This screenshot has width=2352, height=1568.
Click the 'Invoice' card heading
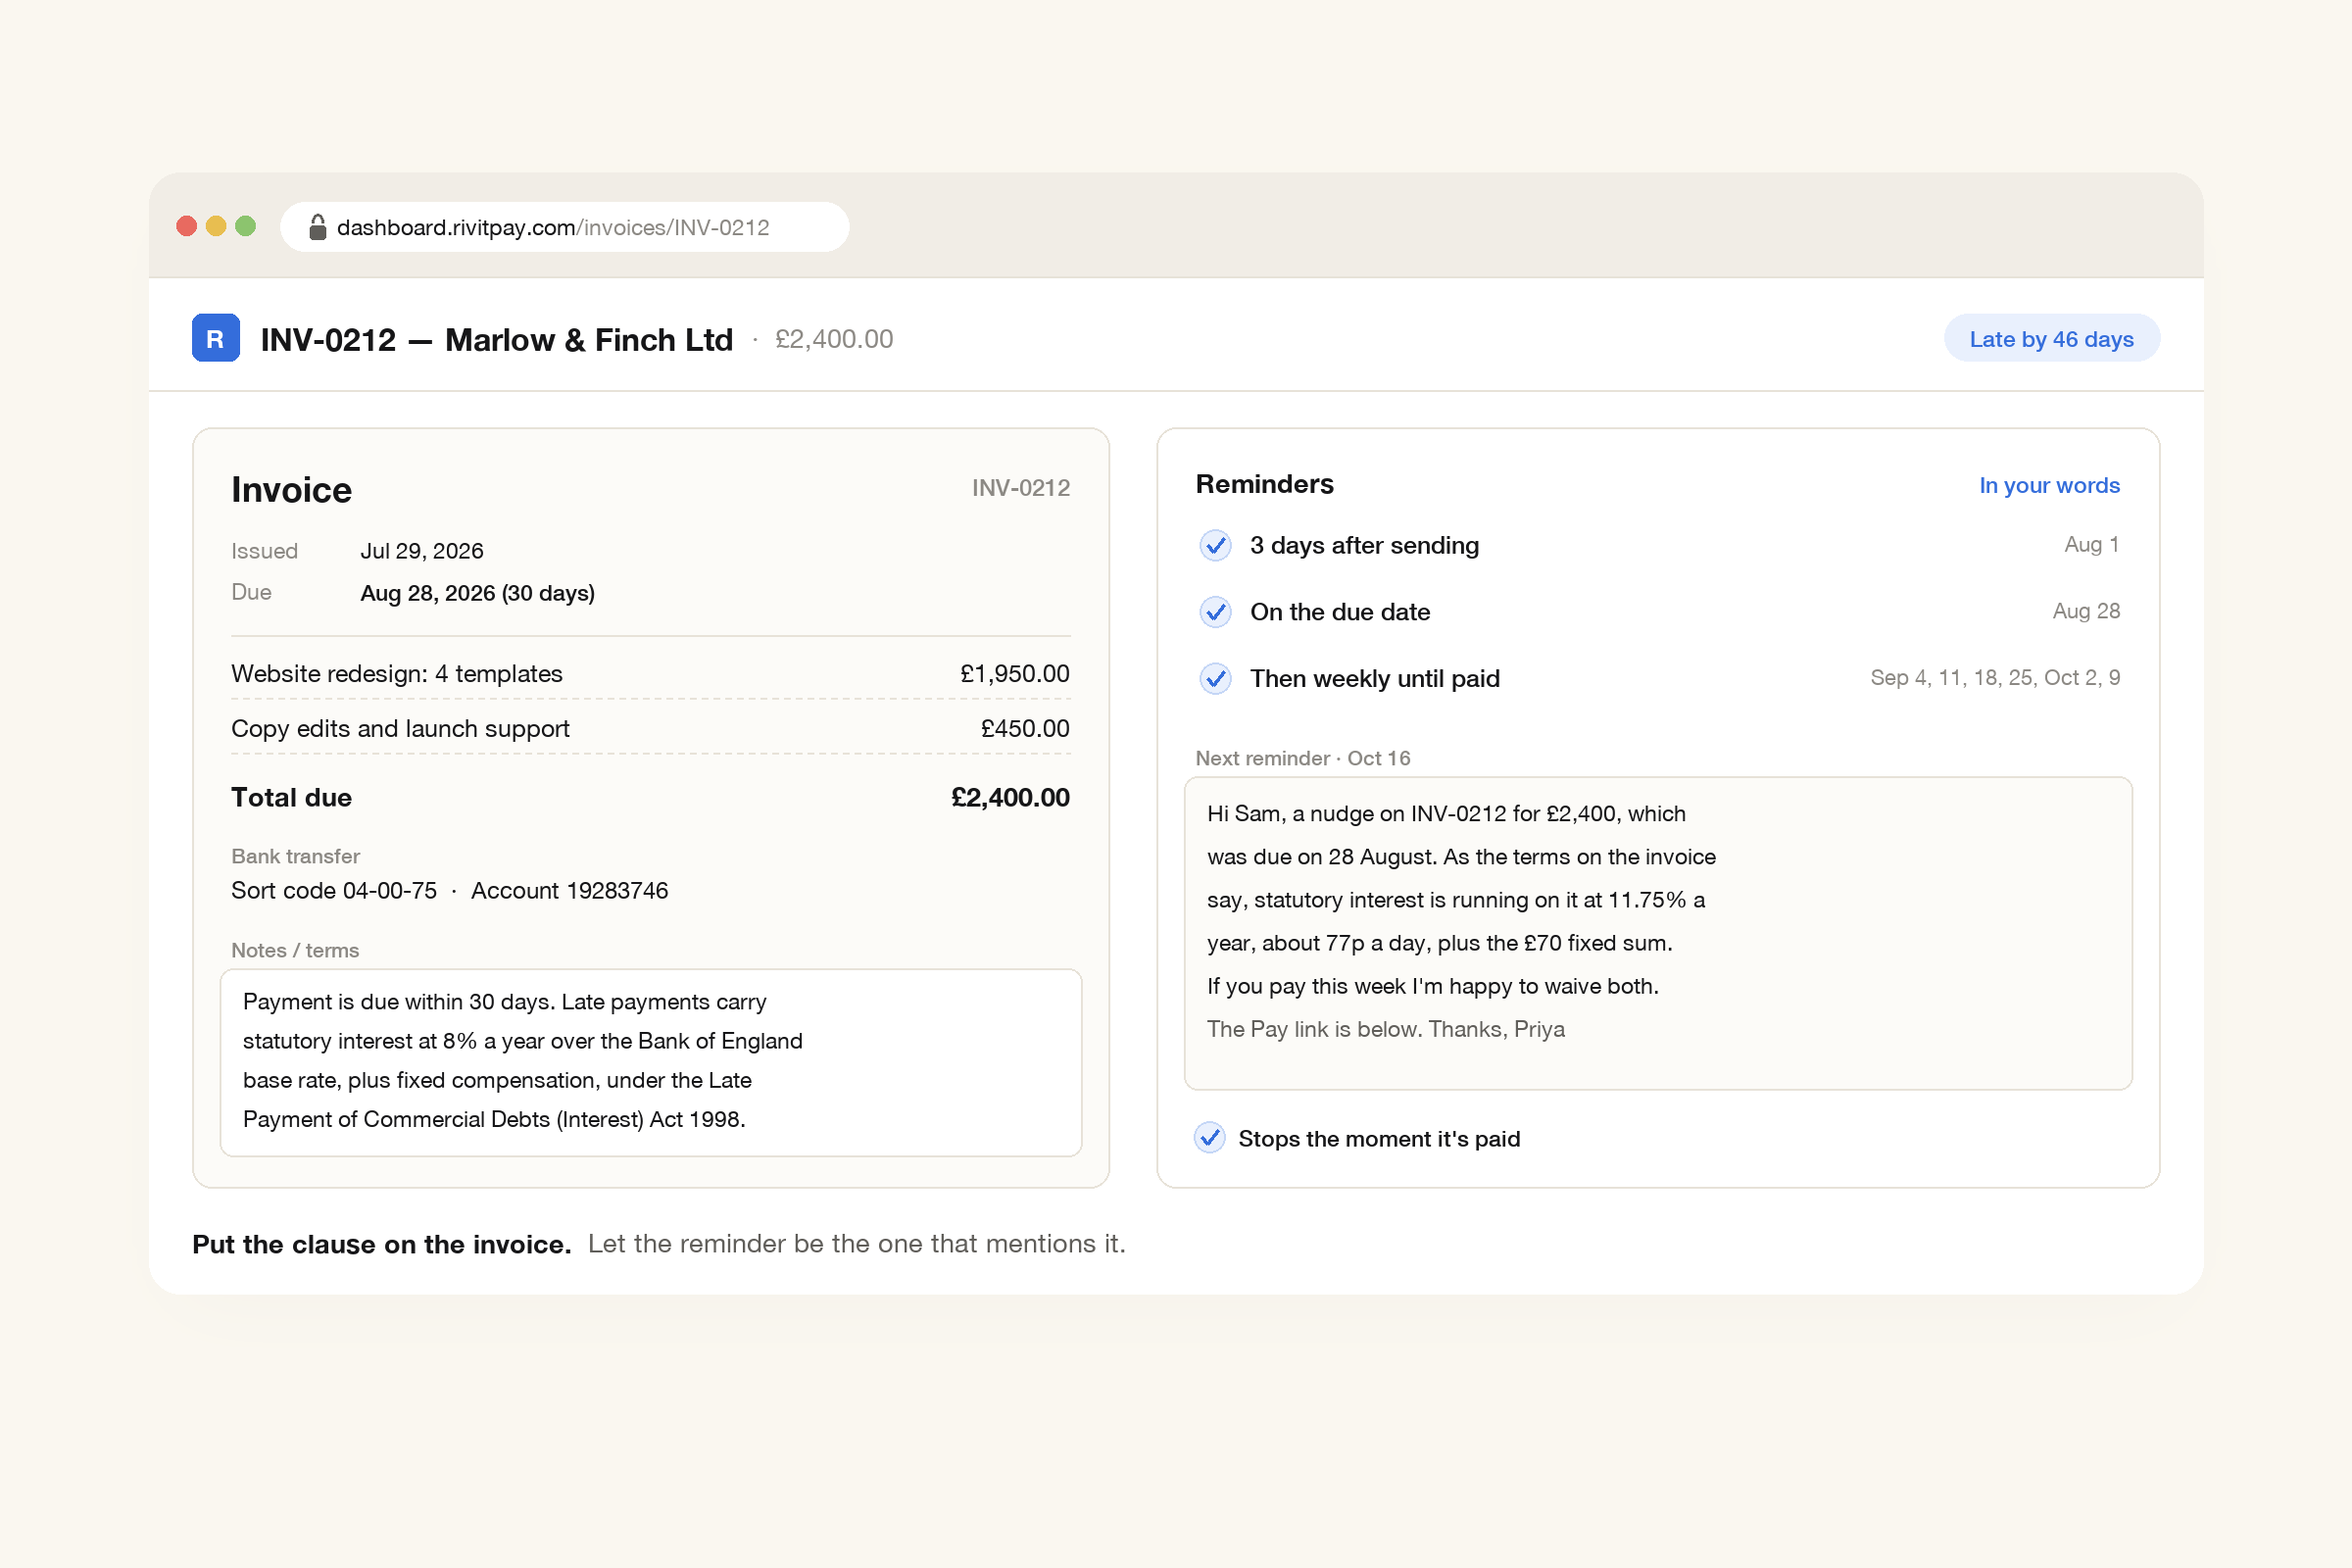(x=291, y=490)
